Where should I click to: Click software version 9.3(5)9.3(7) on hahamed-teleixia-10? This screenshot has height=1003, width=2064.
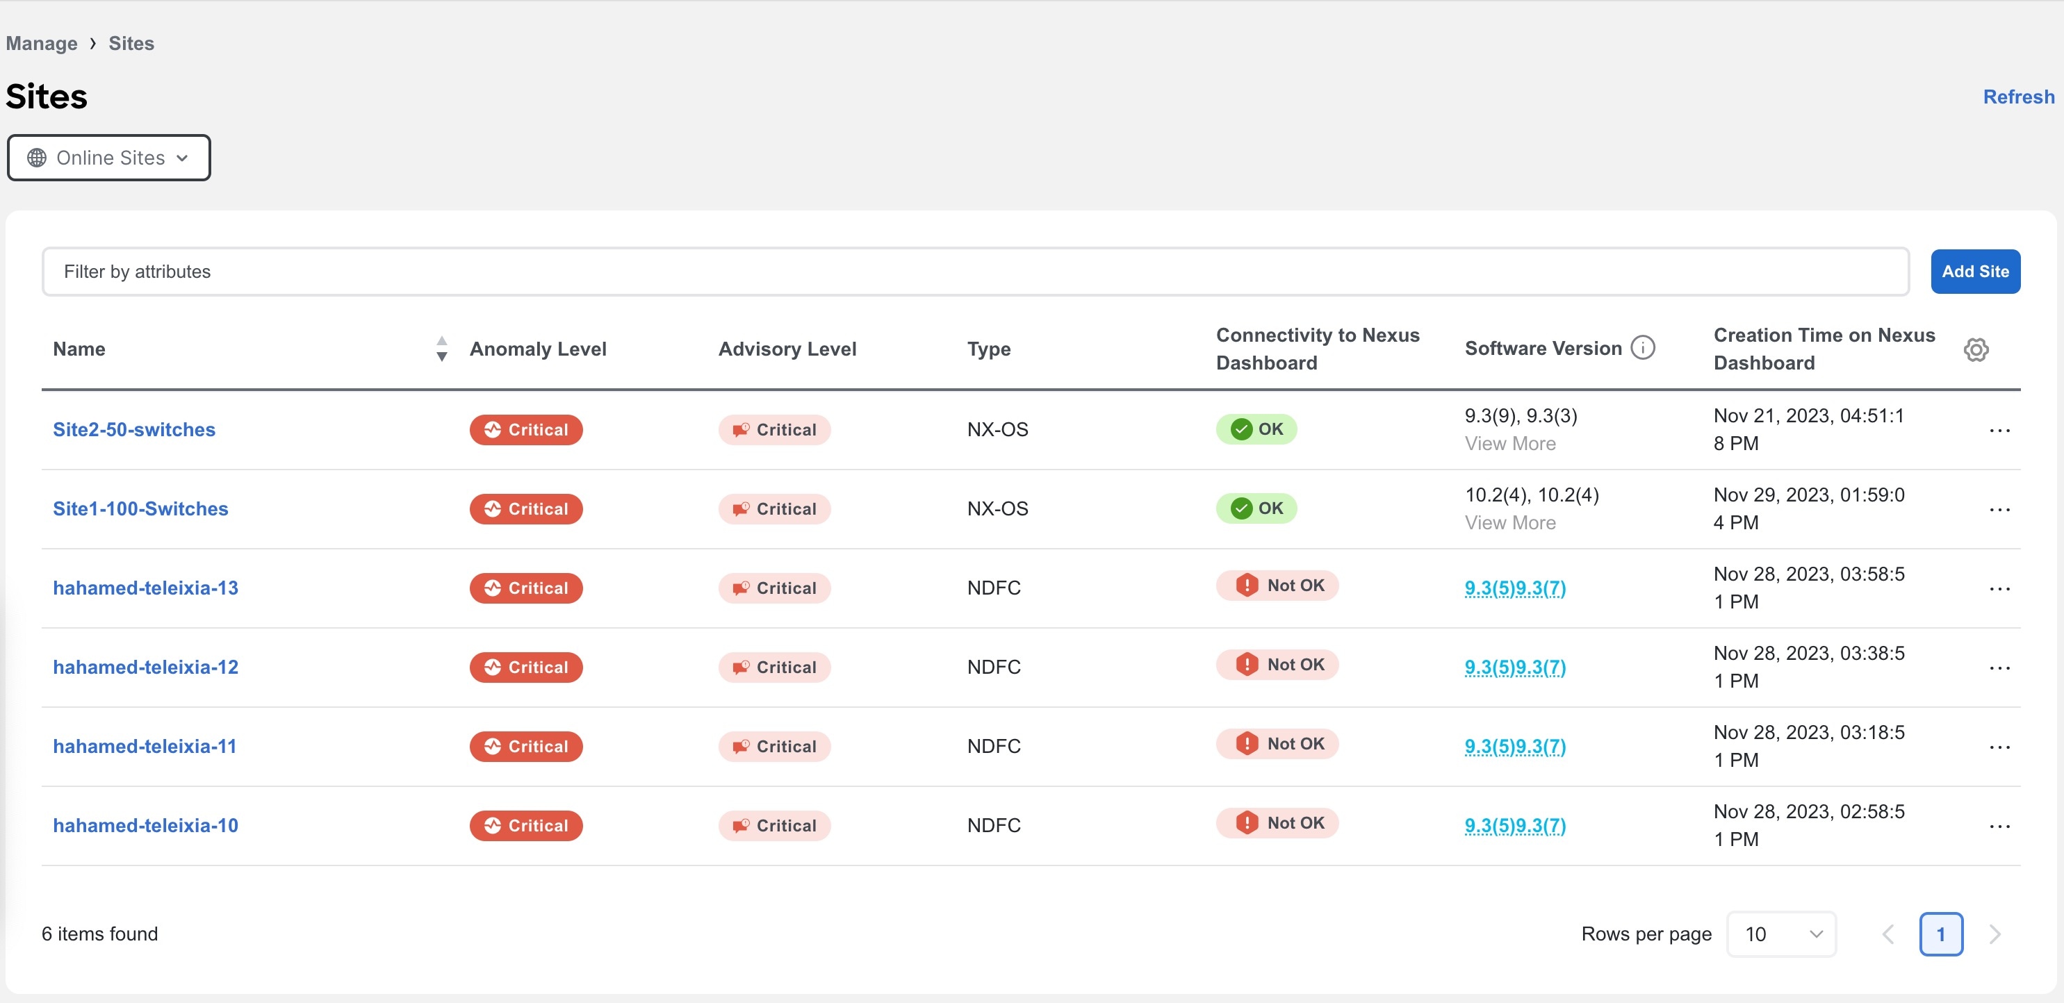click(1516, 824)
